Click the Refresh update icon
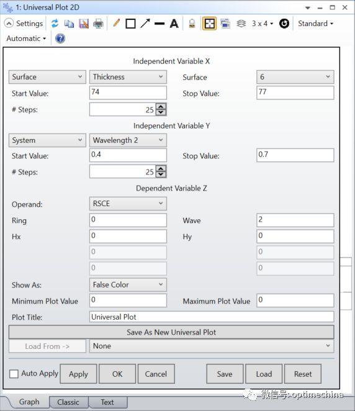 (x=55, y=24)
